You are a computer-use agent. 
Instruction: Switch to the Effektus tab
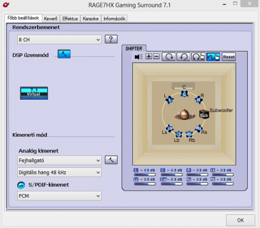(x=70, y=19)
